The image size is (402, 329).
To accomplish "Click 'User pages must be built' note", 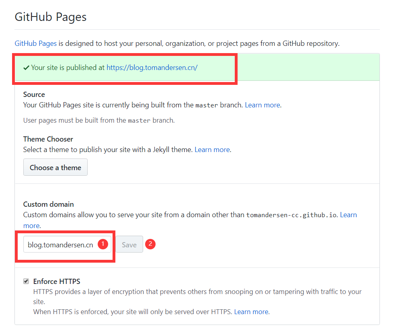I will 99,121.
